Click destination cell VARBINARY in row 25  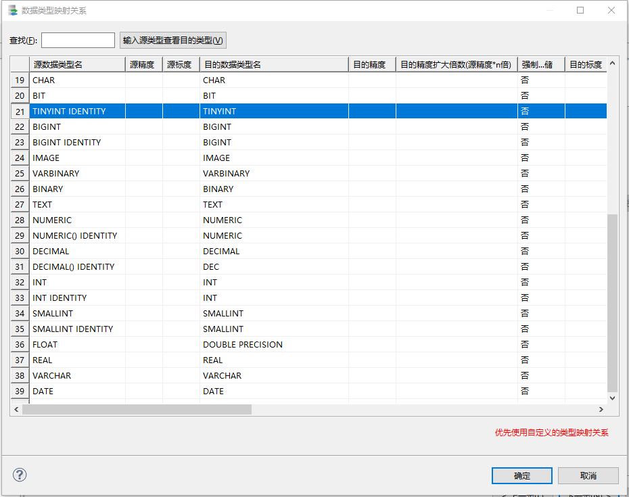275,173
